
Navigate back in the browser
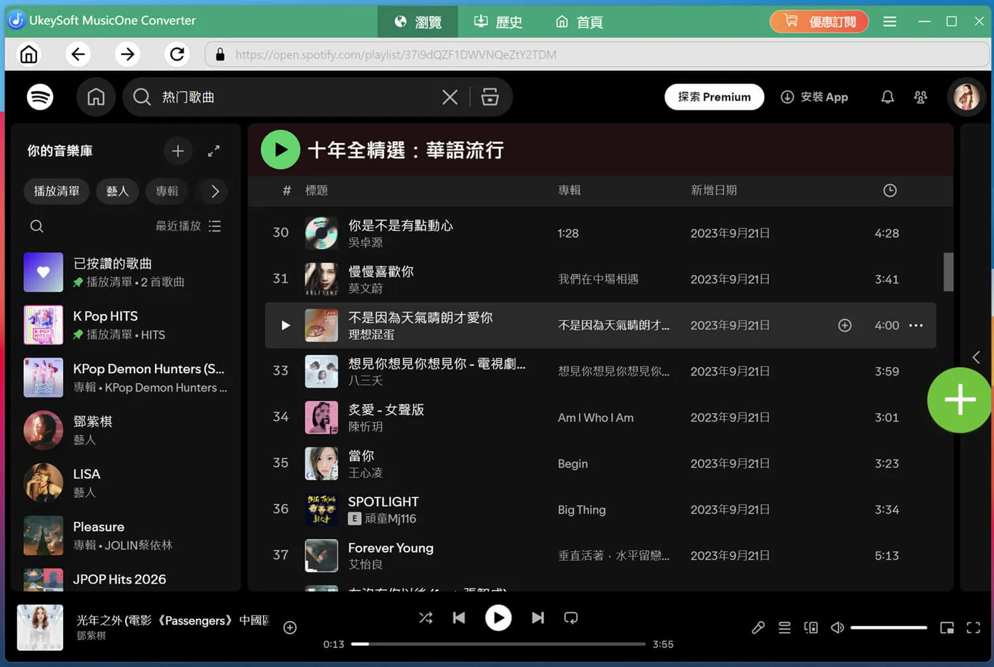[78, 54]
